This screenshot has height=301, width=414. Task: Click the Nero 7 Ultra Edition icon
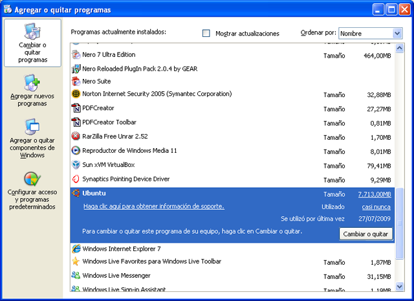tap(76, 55)
